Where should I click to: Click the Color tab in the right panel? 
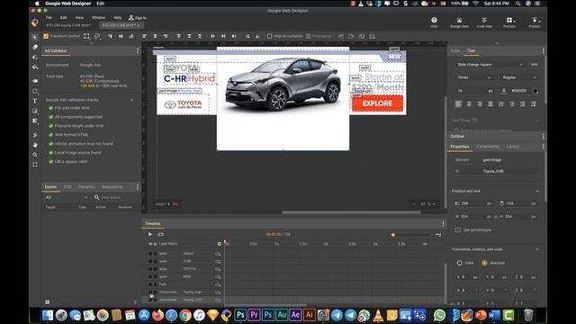[x=455, y=51]
